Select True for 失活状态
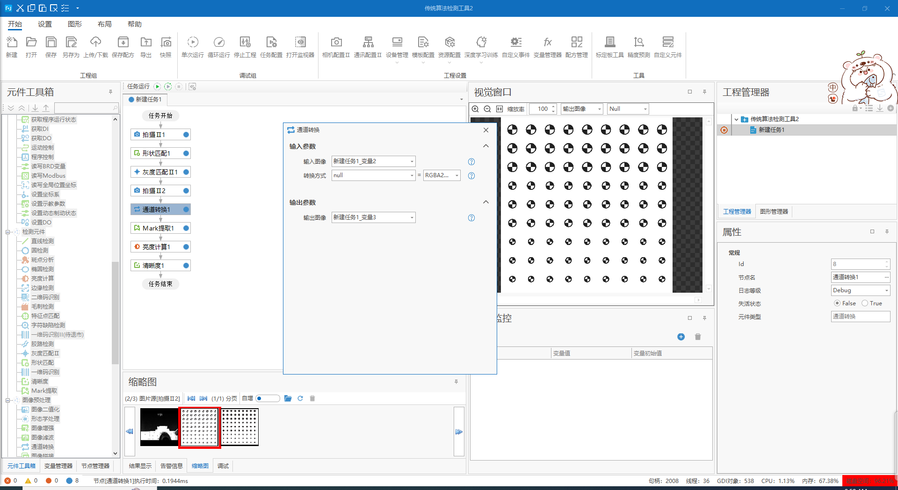 [x=865, y=303]
